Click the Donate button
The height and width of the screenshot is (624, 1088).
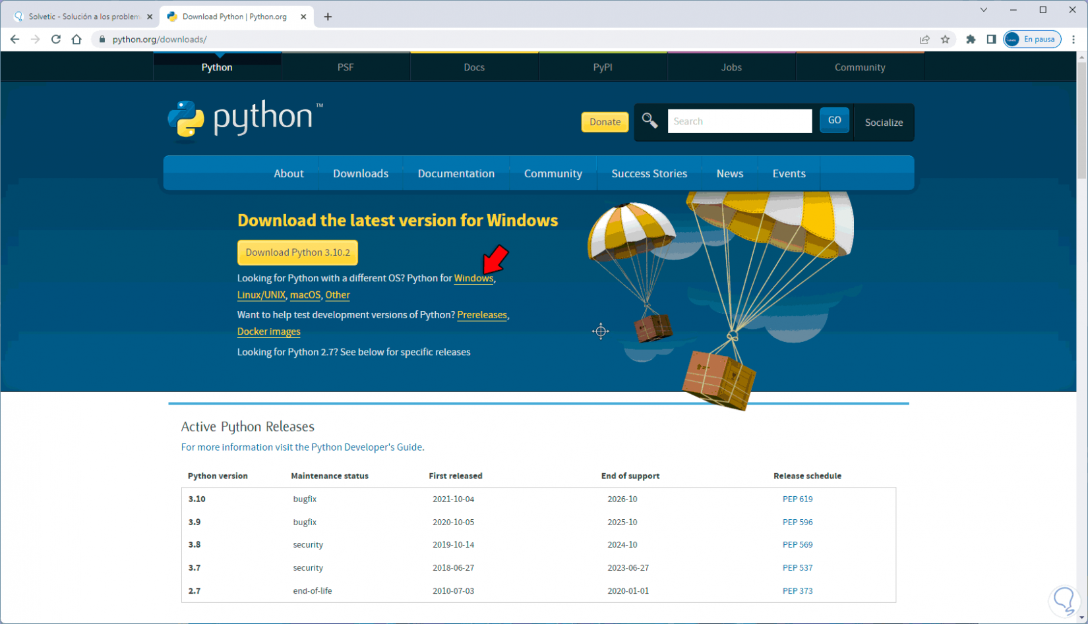tap(605, 122)
